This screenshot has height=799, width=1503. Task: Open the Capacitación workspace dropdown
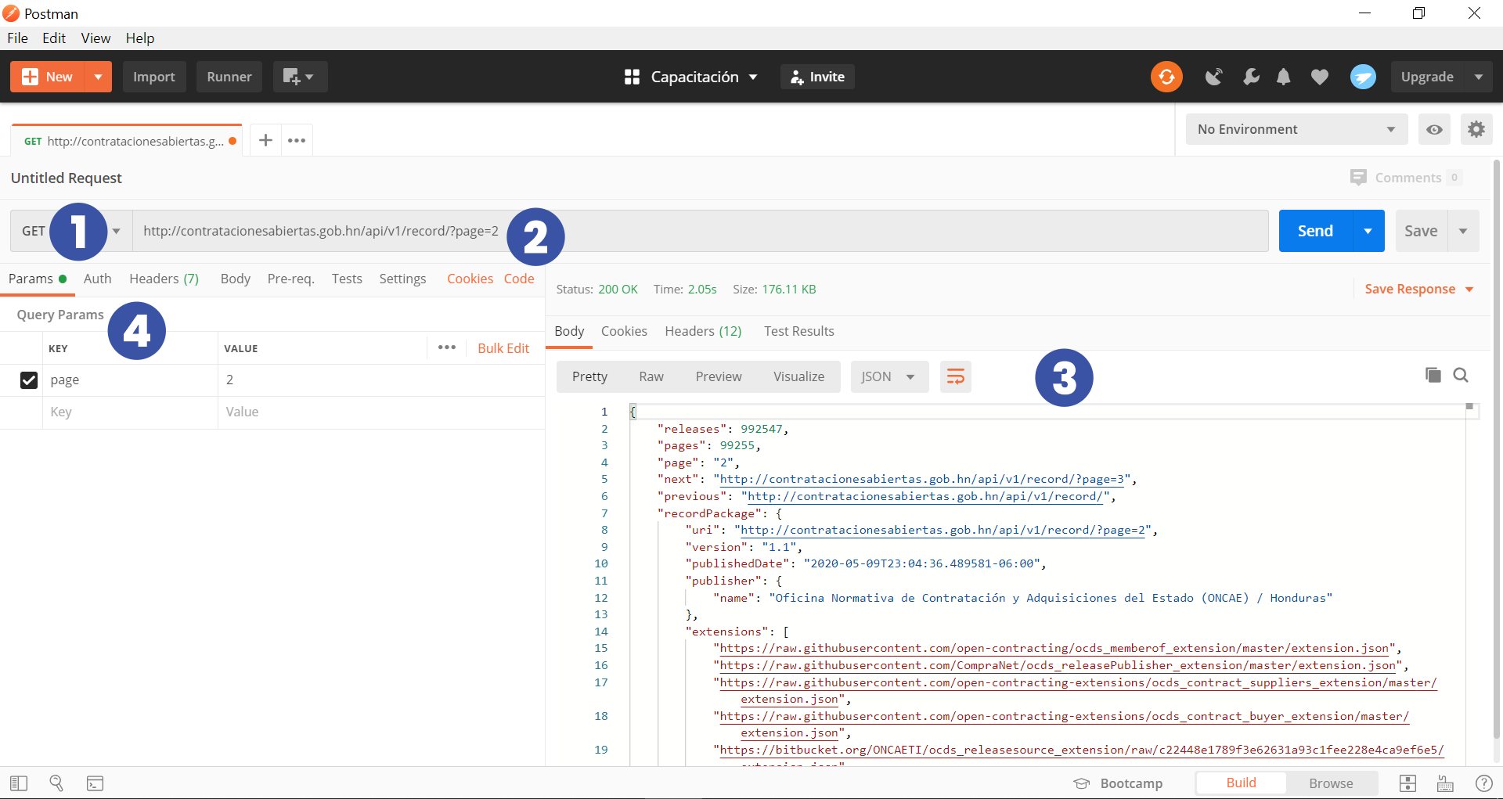(x=691, y=77)
